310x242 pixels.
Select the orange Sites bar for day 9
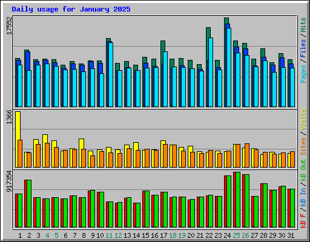pyautogui.click(x=93, y=162)
